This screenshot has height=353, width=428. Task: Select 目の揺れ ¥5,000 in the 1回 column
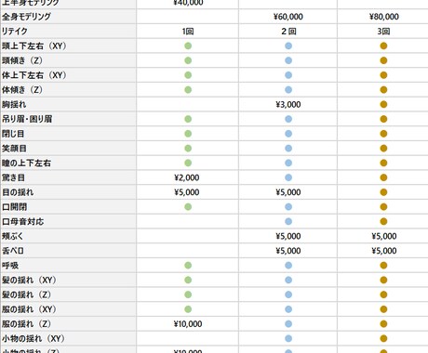pyautogui.click(x=187, y=192)
